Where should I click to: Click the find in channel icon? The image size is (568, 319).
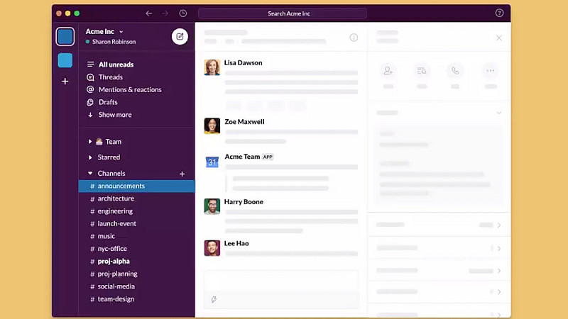click(x=421, y=71)
